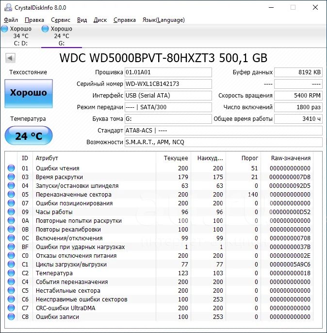Click blue status circle for attribute C0

coord(11,255)
